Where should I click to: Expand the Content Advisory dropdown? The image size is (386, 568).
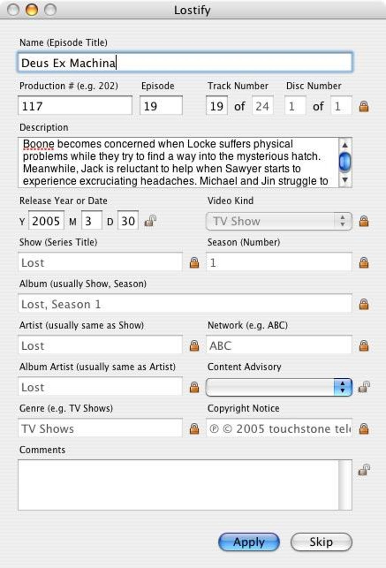point(279,387)
